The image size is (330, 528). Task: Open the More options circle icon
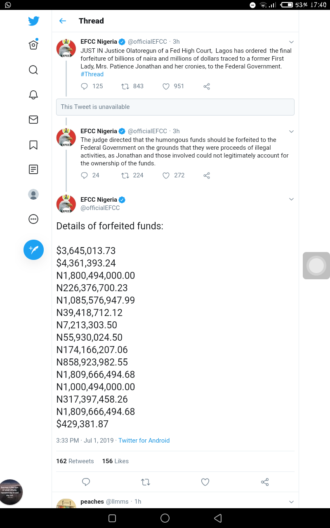(x=33, y=219)
